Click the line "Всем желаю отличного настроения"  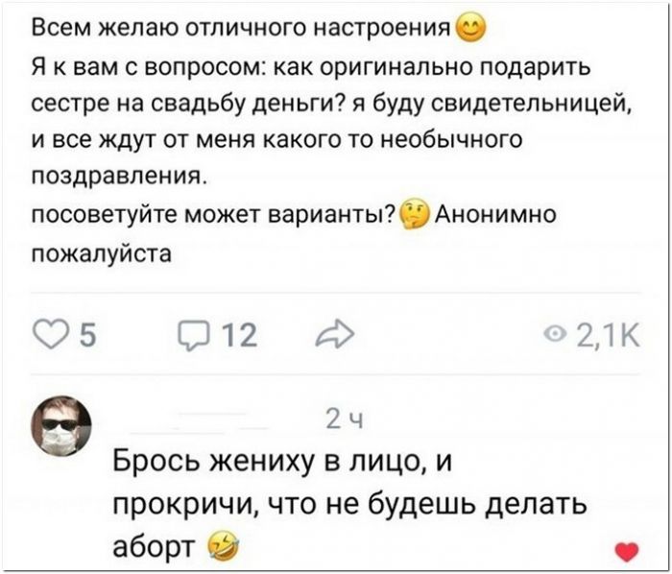pos(242,29)
